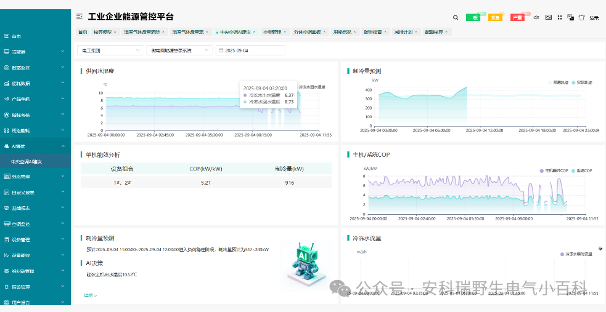Open theme settings with the shirt icon
Screen dimensions: 606x312
[x=581, y=17]
